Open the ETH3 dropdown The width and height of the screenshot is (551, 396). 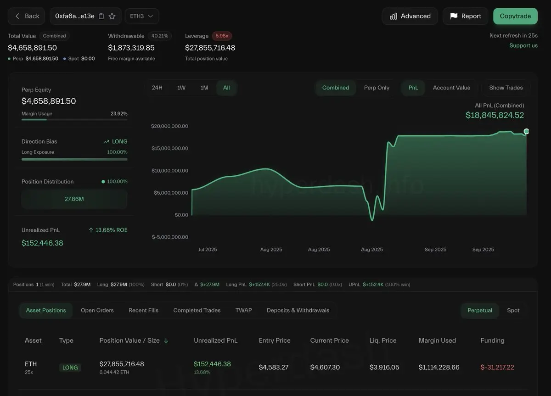[142, 16]
